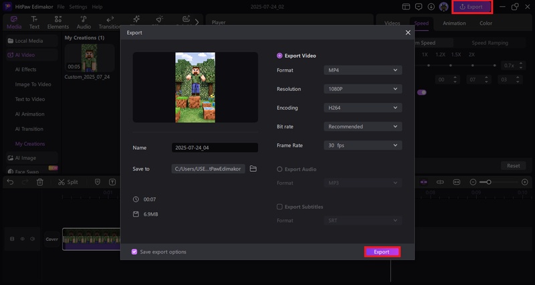Image resolution: width=535 pixels, height=285 pixels.
Task: Adjust the timeline zoom slider
Action: (x=489, y=182)
